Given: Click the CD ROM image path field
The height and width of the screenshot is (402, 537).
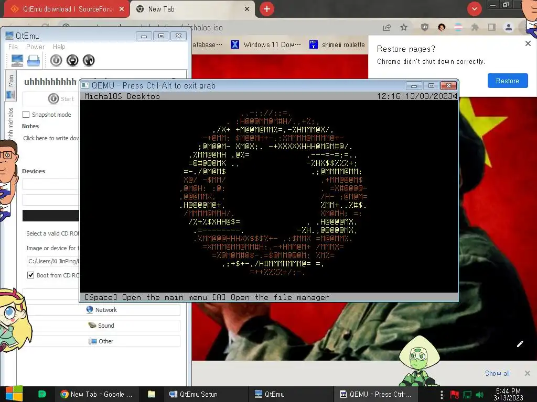Looking at the screenshot, I should pos(53,261).
